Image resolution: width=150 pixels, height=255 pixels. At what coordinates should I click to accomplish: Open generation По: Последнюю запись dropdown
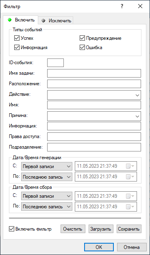[x=47, y=177]
